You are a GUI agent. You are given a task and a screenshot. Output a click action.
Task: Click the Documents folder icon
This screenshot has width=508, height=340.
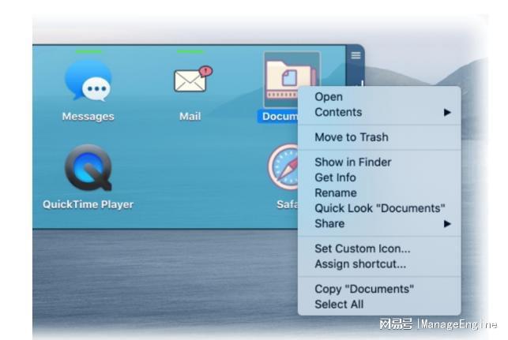(291, 77)
